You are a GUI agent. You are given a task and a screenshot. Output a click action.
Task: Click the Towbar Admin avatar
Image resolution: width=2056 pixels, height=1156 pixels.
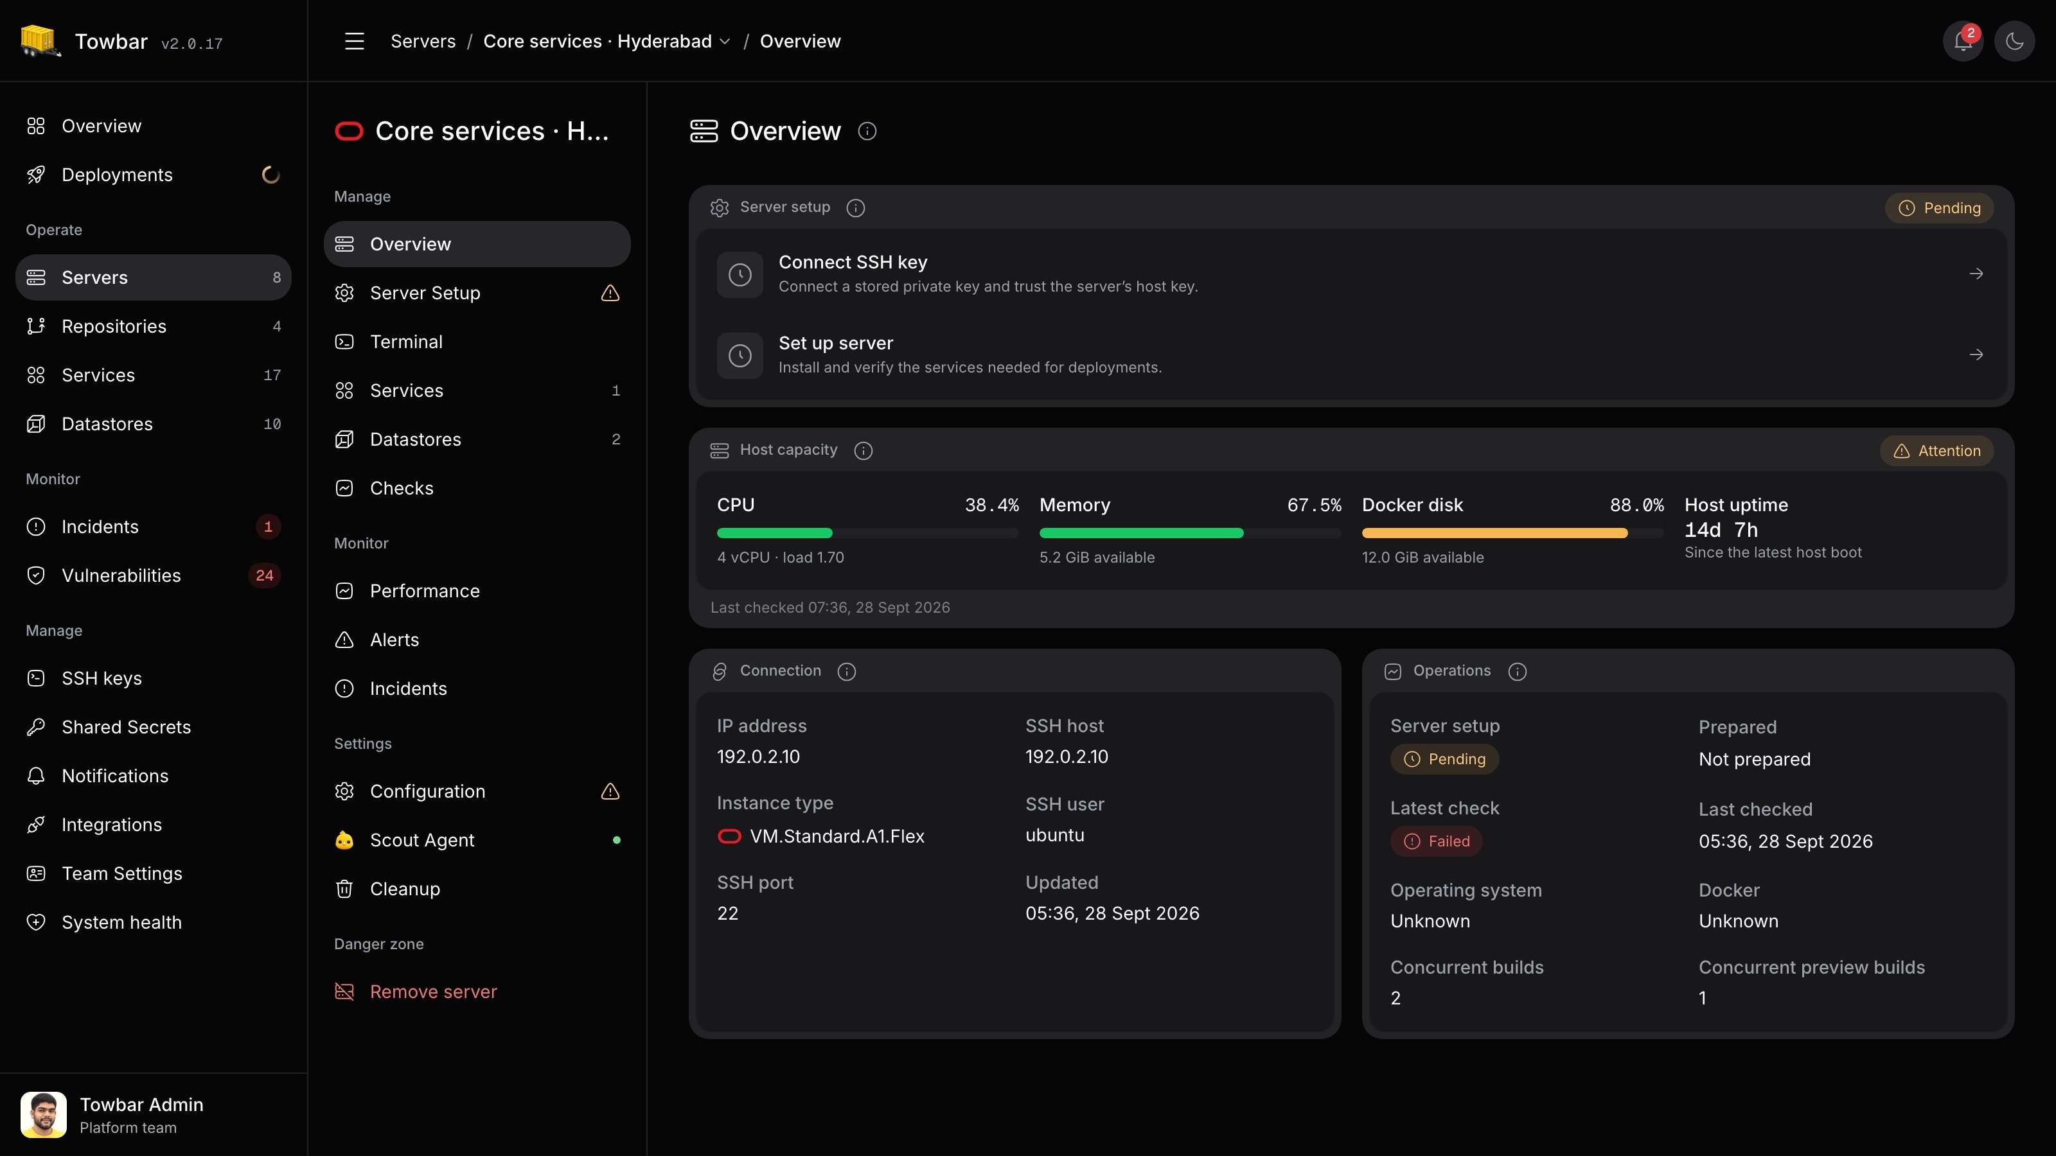pos(44,1114)
